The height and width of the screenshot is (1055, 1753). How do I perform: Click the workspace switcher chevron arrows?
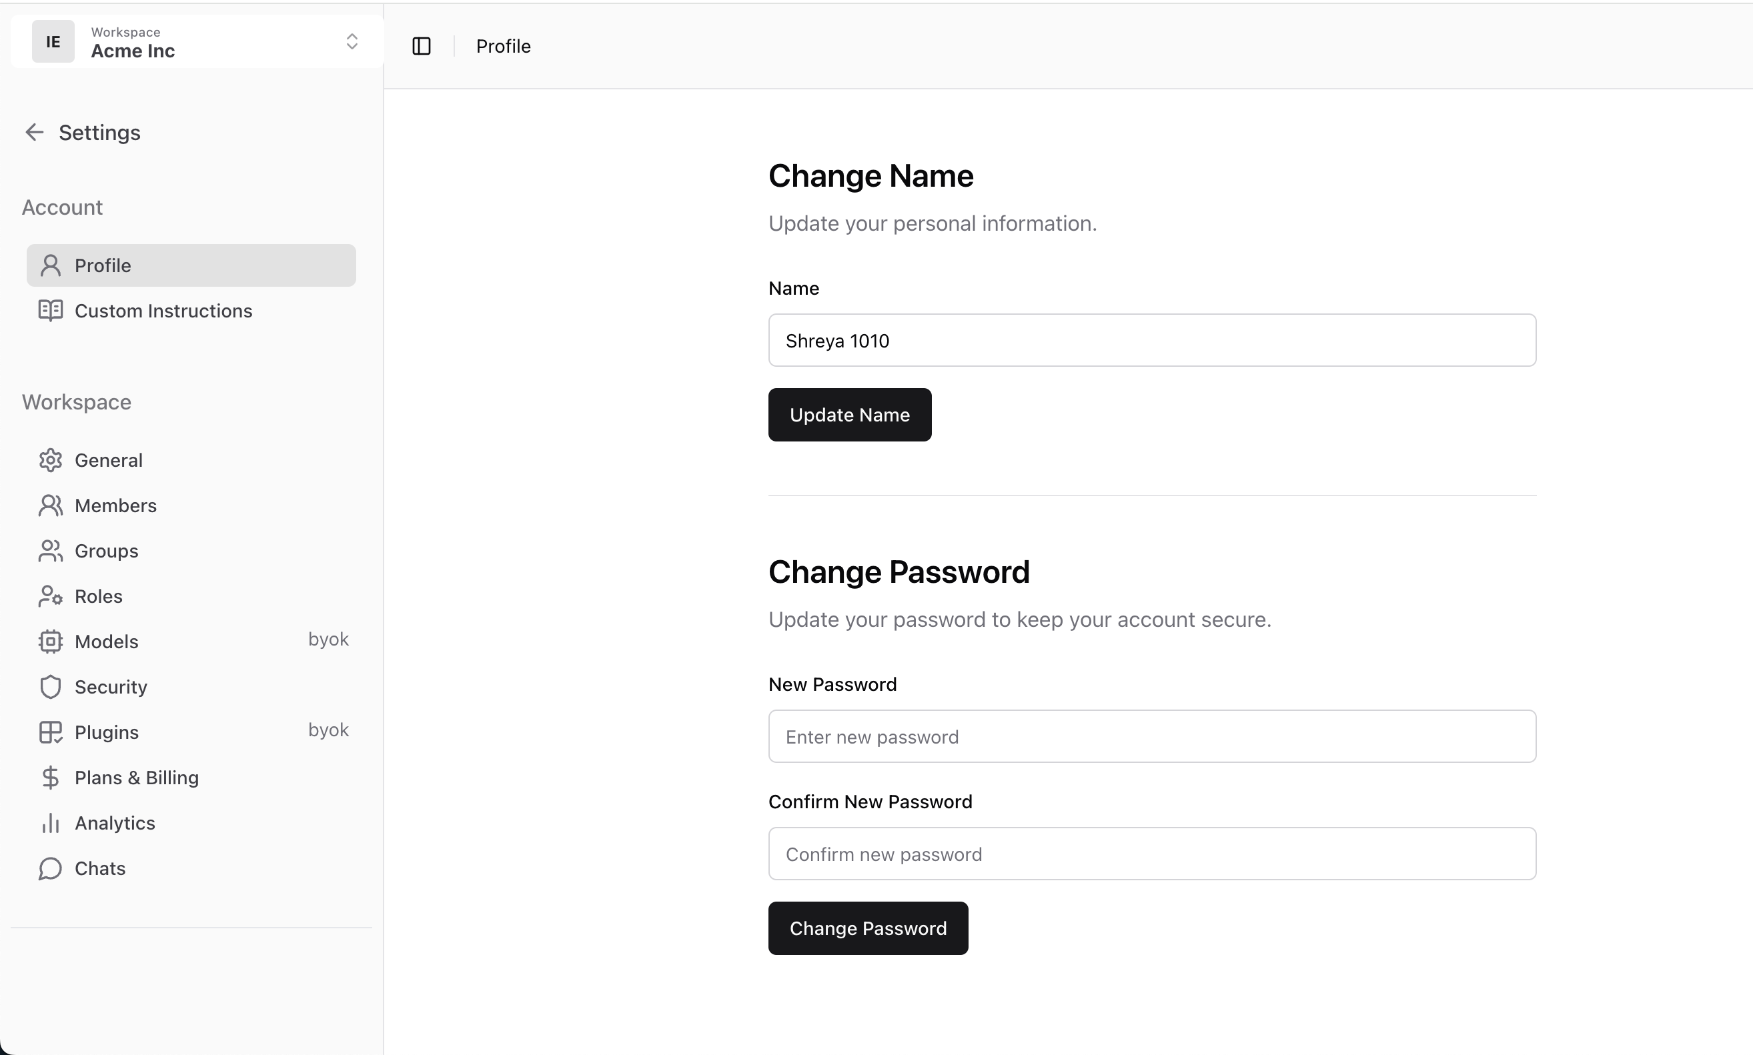(352, 42)
